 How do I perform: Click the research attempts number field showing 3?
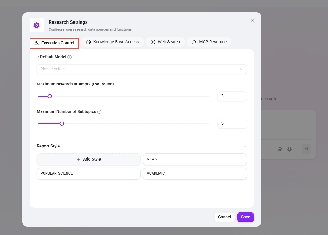coord(232,96)
